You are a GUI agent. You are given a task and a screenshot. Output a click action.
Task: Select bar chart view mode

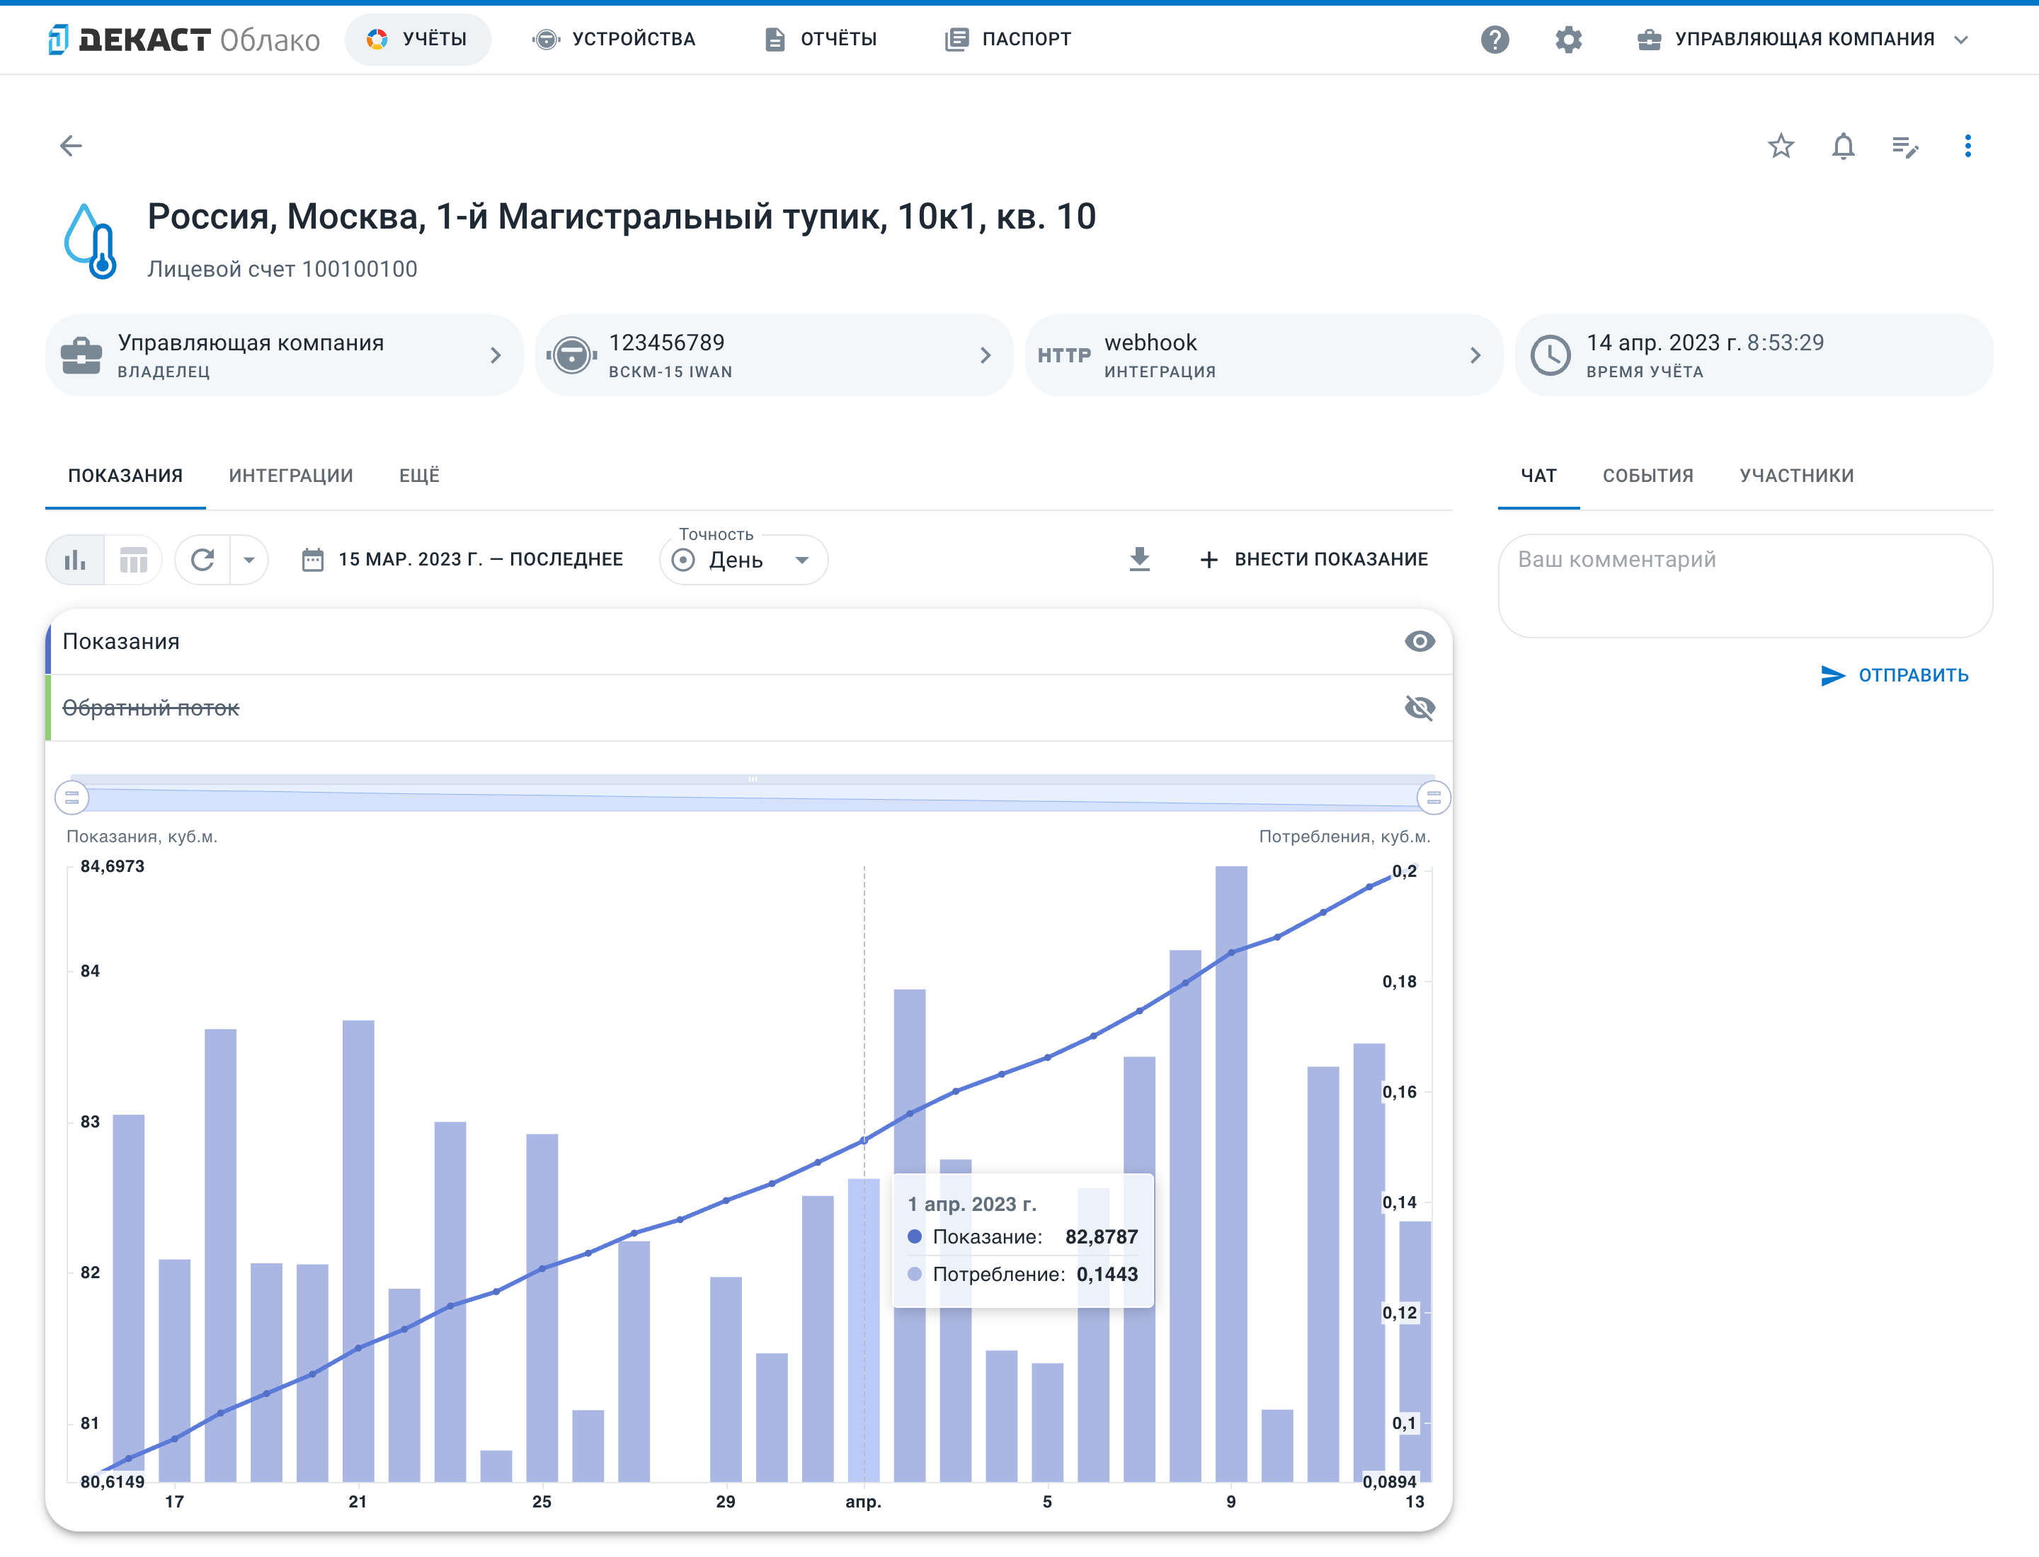click(x=75, y=560)
